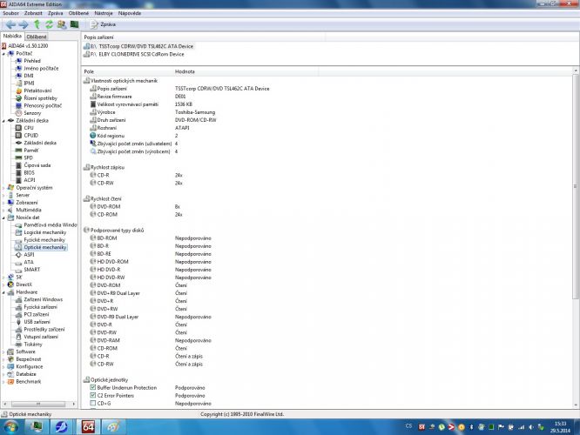Viewport: 580px width, 435px height.
Task: Click the Popis zařízení column header
Action: coord(203,37)
